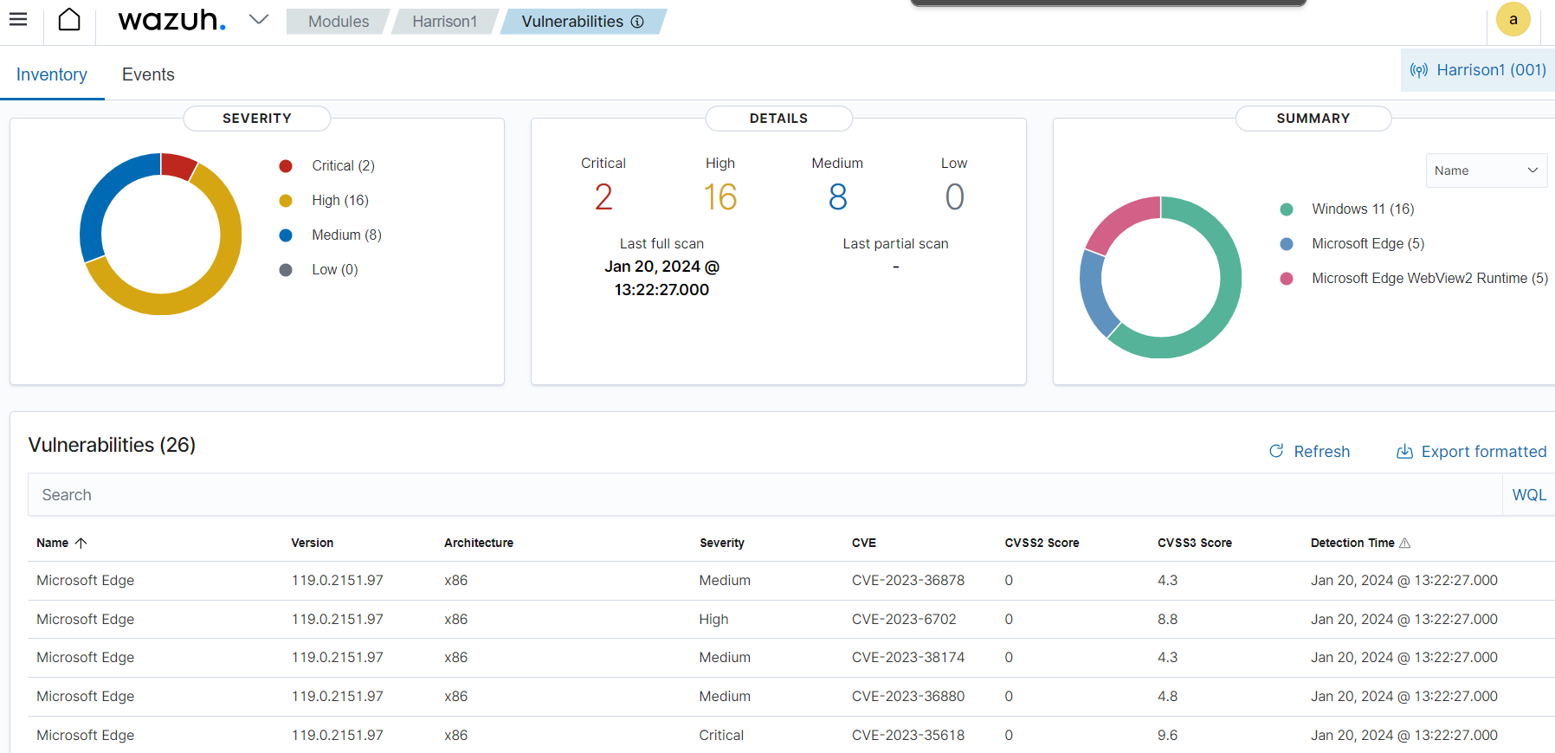Toggle High severity legend item
The width and height of the screenshot is (1555, 753).
point(339,200)
